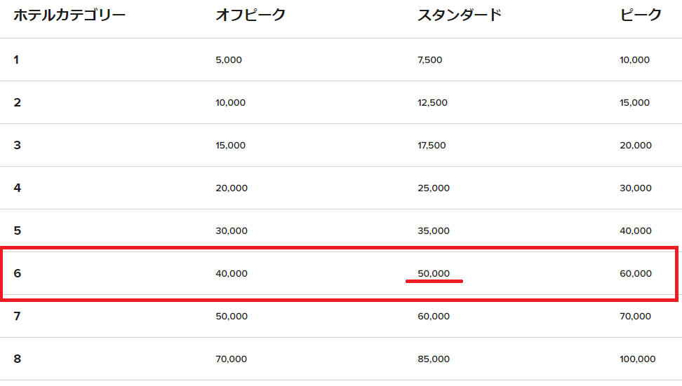Select category 5 off-peak value 30,000

[x=232, y=231]
